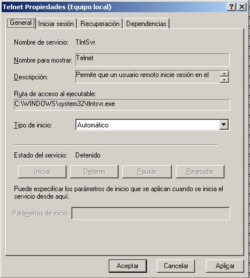Click the help question mark button

tap(231, 7)
